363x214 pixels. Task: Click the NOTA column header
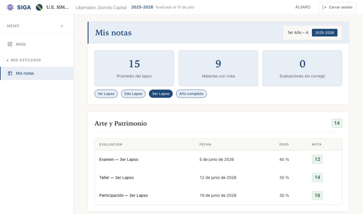[x=317, y=145]
